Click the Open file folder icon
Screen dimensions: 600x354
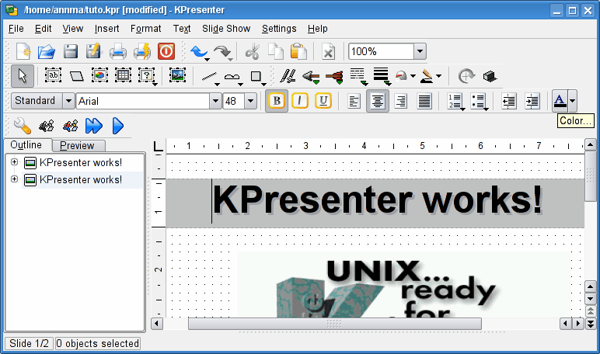[47, 52]
